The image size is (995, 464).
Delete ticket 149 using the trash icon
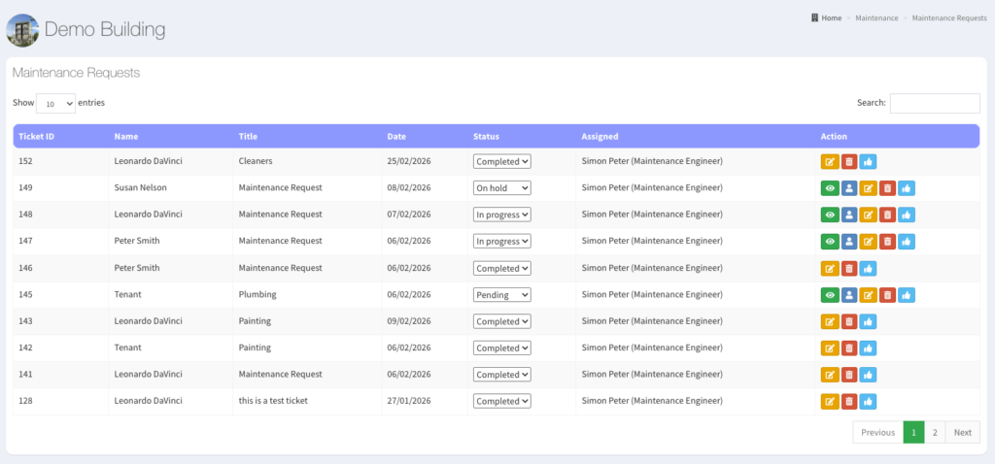point(887,188)
